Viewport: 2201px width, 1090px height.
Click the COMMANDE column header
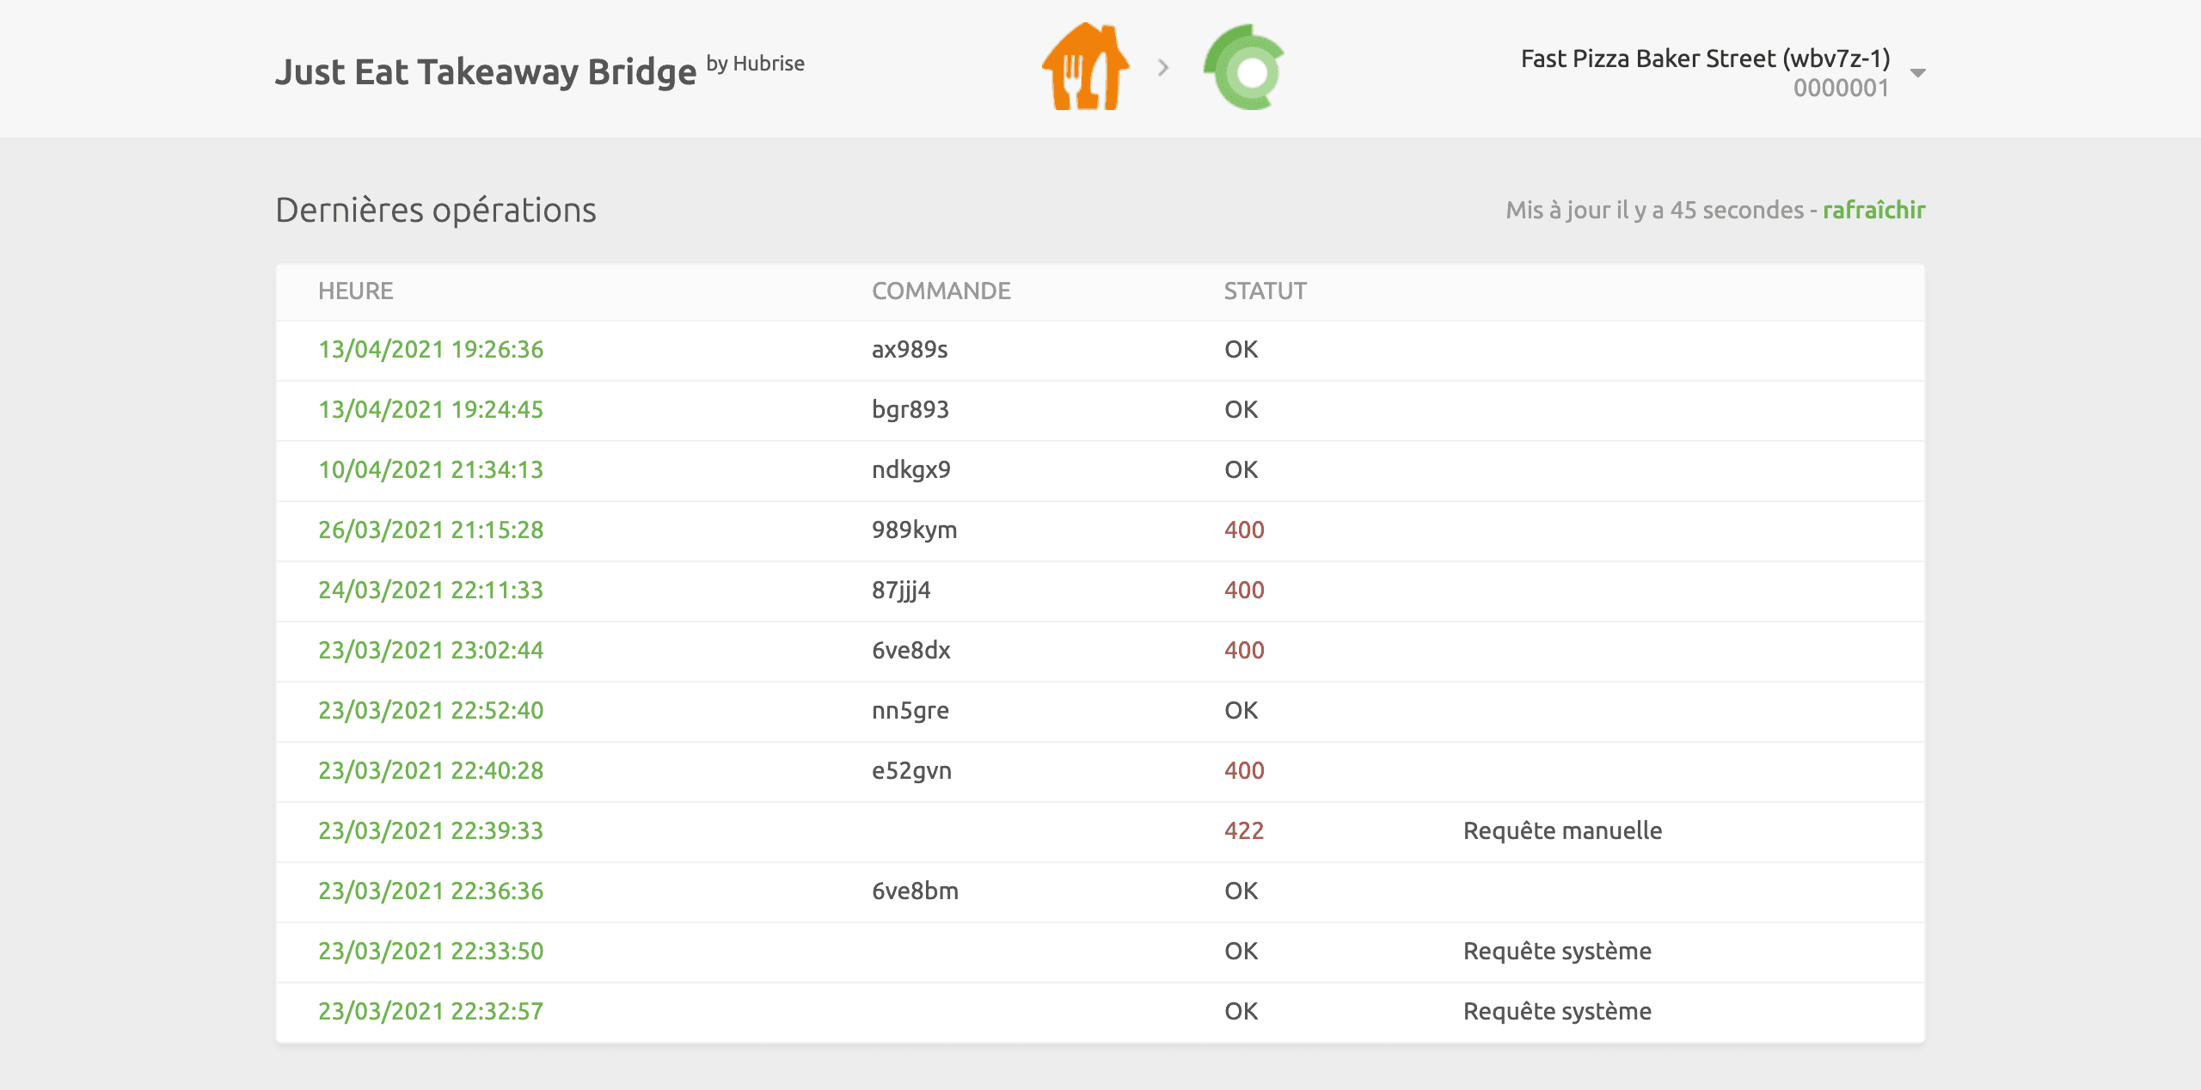pyautogui.click(x=941, y=291)
